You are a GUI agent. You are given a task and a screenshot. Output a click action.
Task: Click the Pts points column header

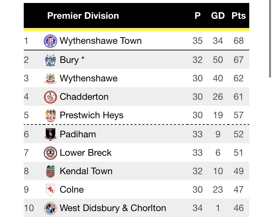coord(238,15)
